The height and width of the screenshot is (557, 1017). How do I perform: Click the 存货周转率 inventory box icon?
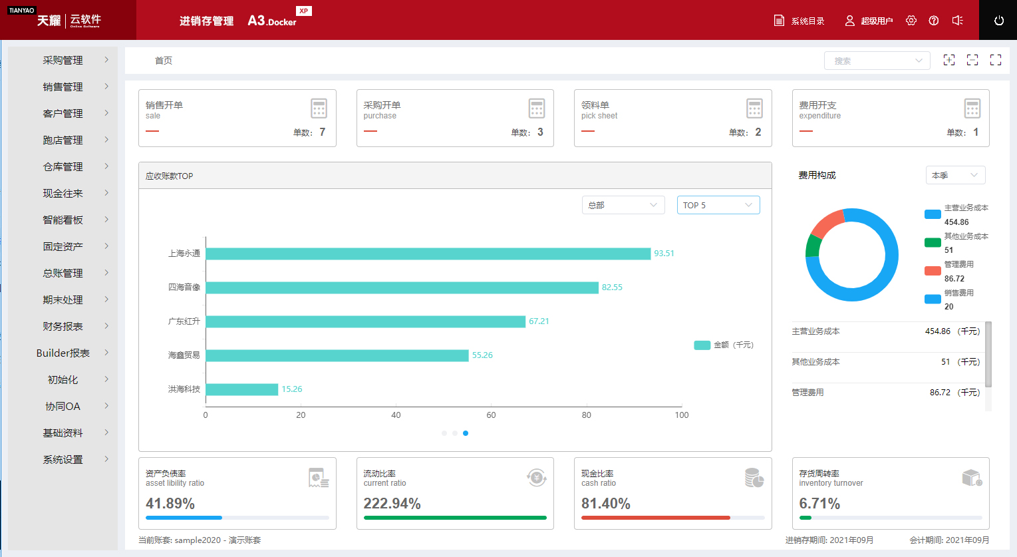coord(971,478)
